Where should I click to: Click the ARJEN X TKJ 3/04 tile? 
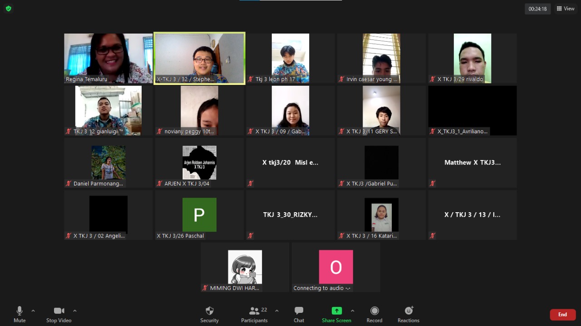[x=199, y=163]
